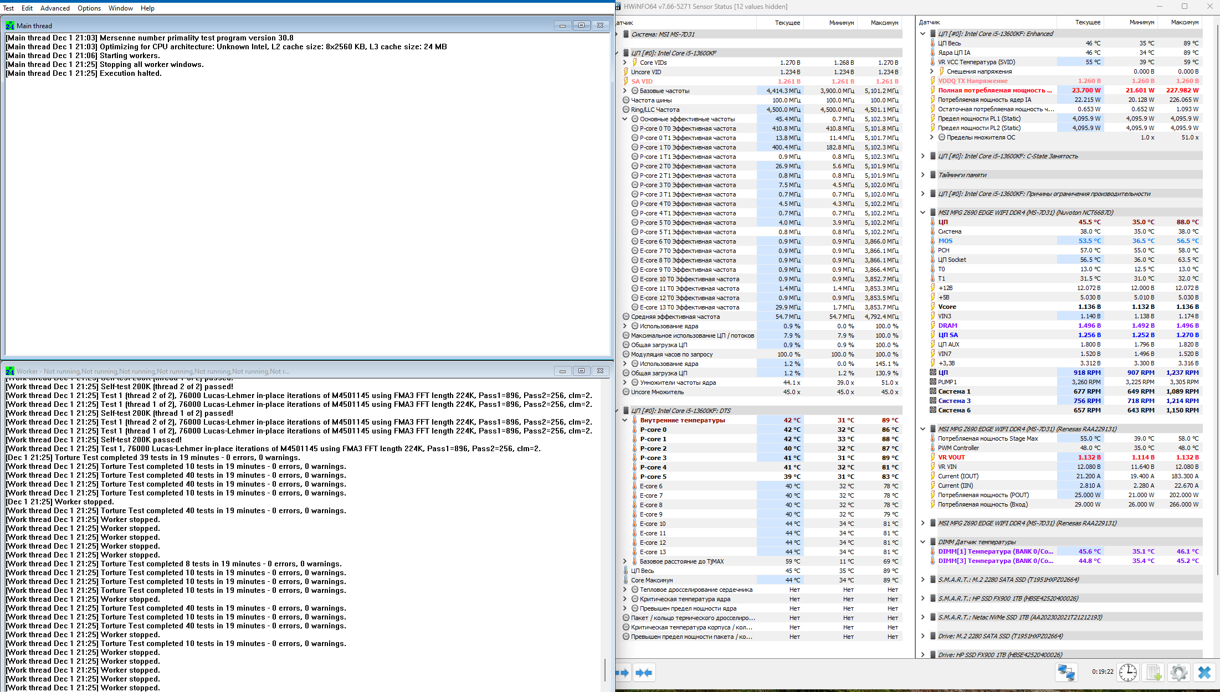Click the shrink columns arrows button
The width and height of the screenshot is (1220, 692).
tap(644, 673)
